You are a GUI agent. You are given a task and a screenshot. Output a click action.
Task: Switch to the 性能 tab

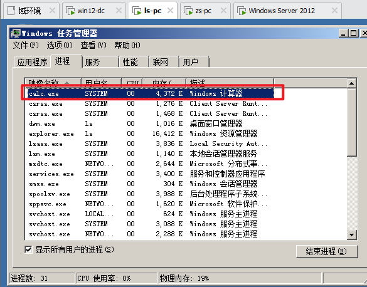click(134, 62)
